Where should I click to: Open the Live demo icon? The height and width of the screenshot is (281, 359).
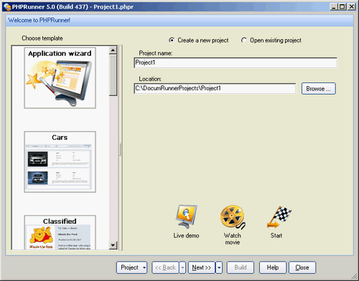(186, 216)
